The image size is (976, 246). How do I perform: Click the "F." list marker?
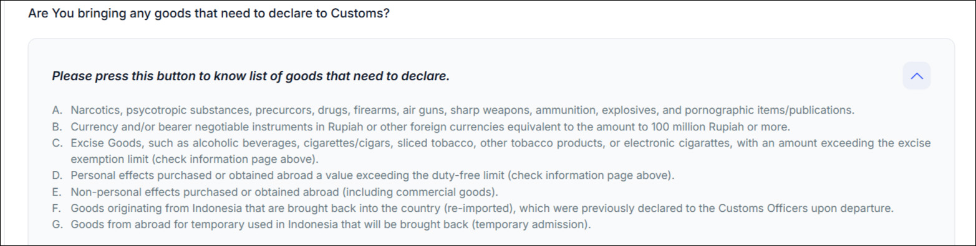(x=57, y=208)
